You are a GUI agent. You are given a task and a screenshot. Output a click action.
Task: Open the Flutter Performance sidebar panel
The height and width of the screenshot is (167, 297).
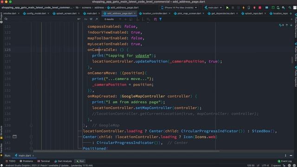[x=296, y=26]
